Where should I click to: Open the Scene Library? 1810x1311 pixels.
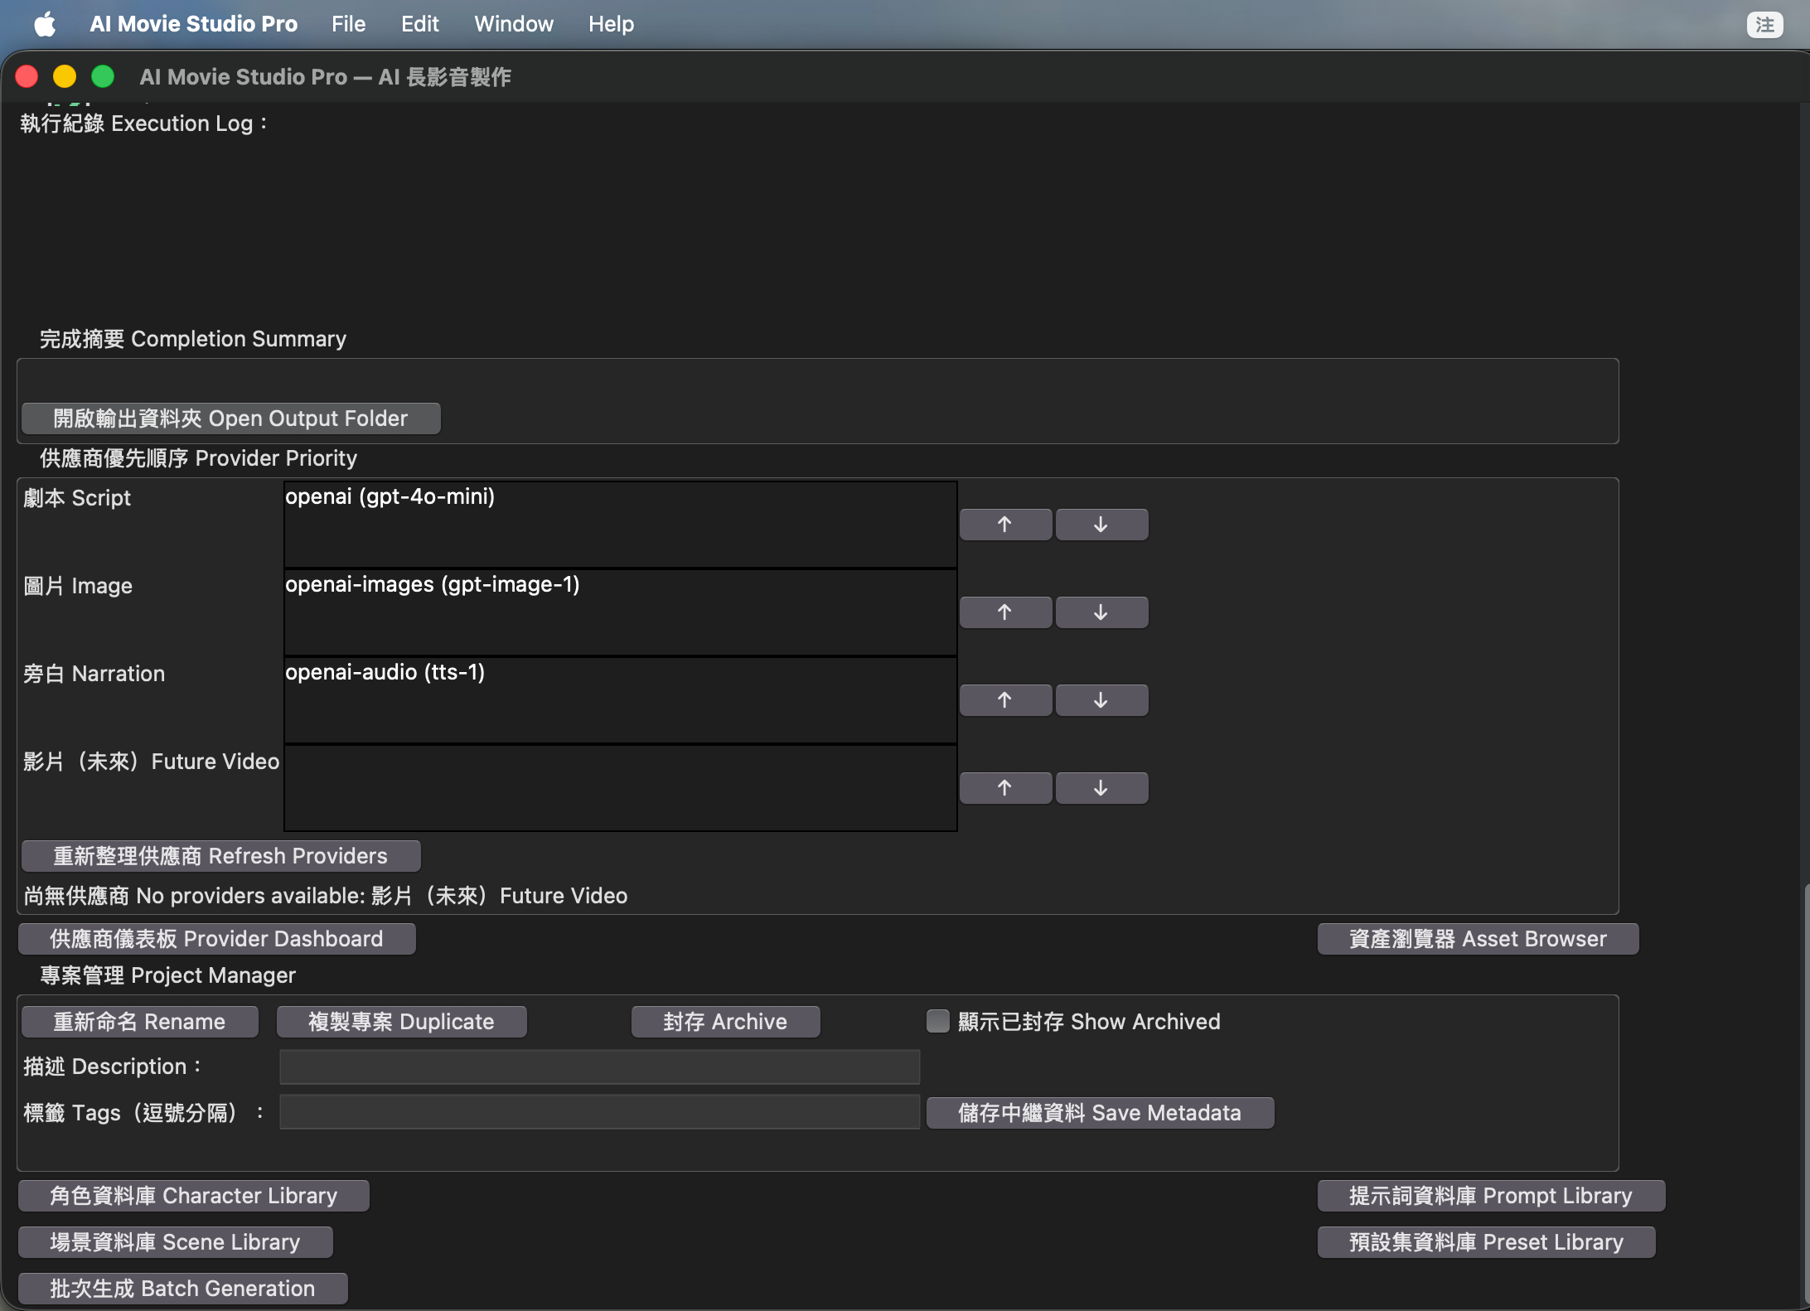click(x=175, y=1242)
